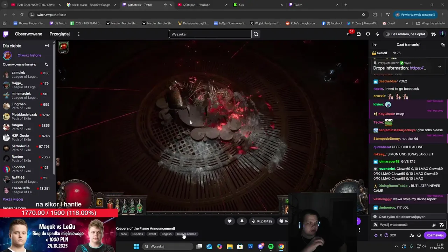Image resolution: width=448 pixels, height=252 pixels.
Task: Open H2P_Gucio channel in sidebar
Action: (27, 138)
